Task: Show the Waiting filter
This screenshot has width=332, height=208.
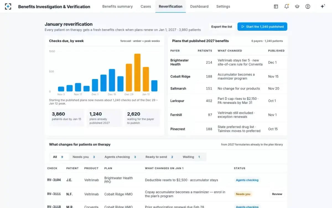Action: (191, 157)
